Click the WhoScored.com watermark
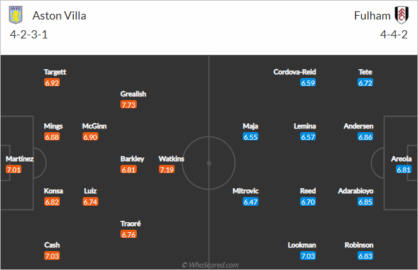418x270 pixels. pos(210,265)
